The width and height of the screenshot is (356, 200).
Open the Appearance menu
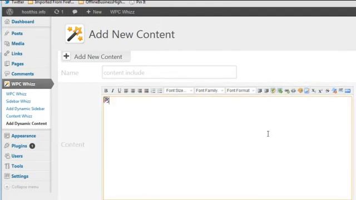coord(23,136)
